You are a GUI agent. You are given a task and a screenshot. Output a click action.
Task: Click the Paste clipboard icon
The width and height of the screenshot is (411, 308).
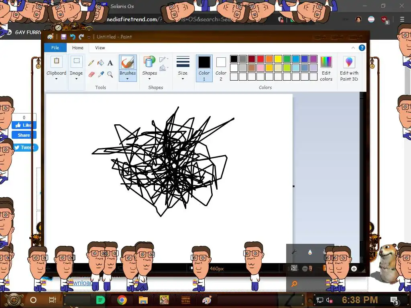coord(56,61)
